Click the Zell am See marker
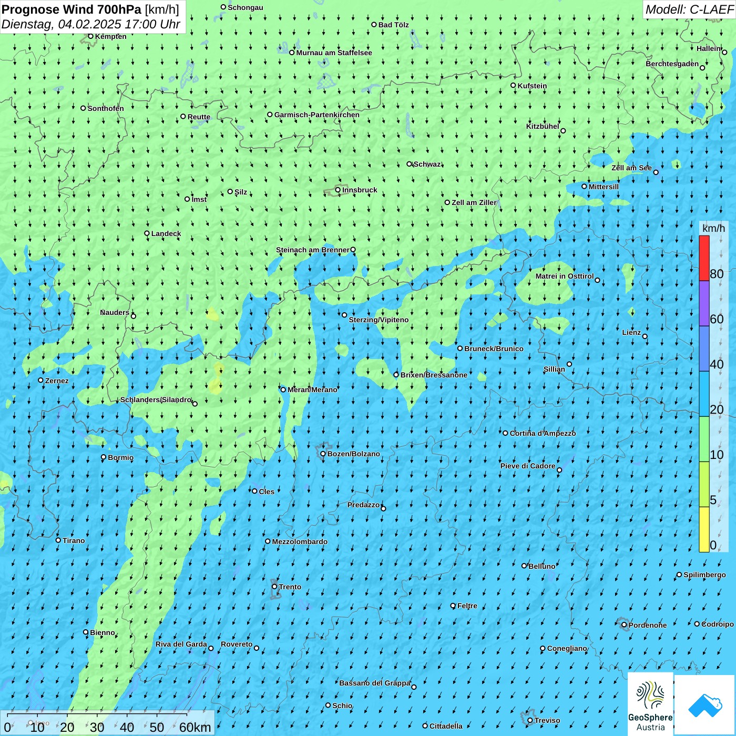 [656, 172]
